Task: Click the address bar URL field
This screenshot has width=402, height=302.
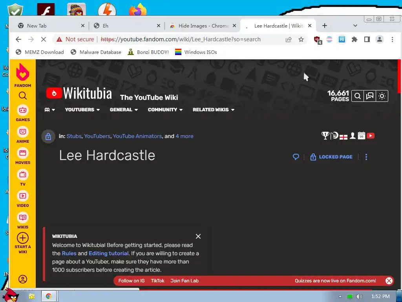Action: pyautogui.click(x=181, y=39)
